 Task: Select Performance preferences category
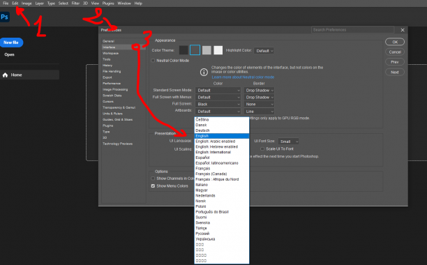click(x=112, y=84)
